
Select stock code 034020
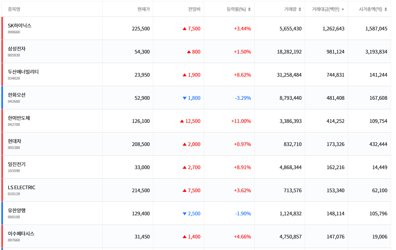click(x=14, y=78)
